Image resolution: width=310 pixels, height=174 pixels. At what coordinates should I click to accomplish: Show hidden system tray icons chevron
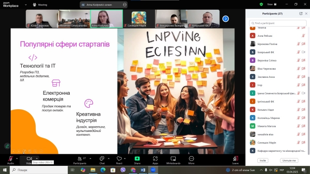click(261, 170)
